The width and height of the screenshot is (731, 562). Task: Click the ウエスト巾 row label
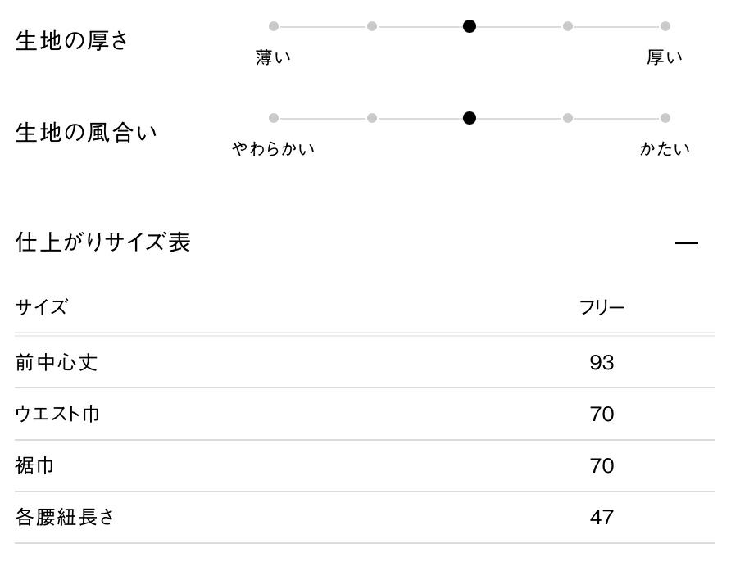coord(57,414)
